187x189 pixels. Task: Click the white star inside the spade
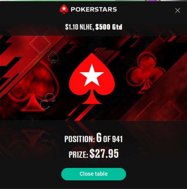point(92,75)
